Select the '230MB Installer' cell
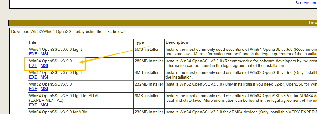Image resolution: width=317 pixels, height=114 pixels. (149, 111)
